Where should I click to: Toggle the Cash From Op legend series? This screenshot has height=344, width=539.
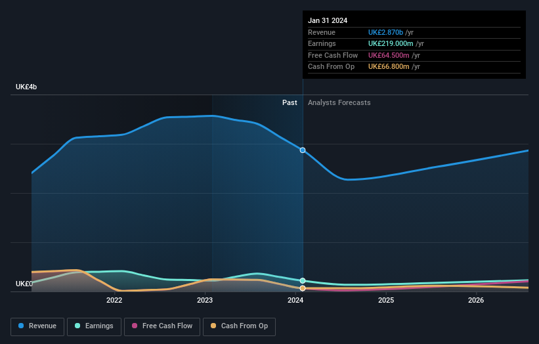coord(239,326)
